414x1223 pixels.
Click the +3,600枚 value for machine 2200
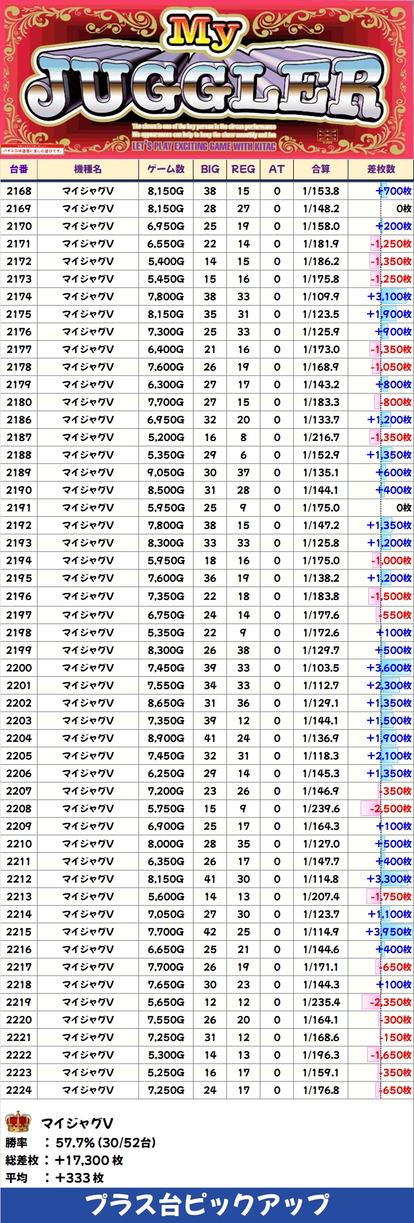(389, 668)
